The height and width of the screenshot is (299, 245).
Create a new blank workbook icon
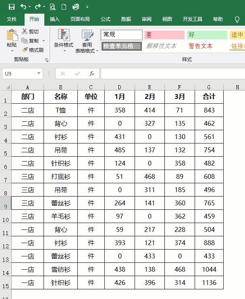point(64,7)
